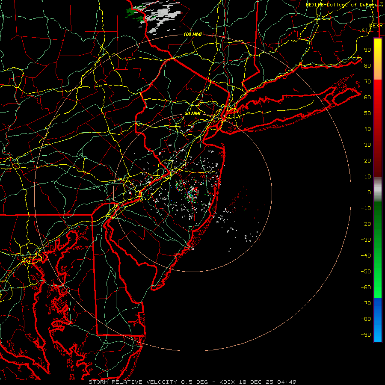Click the "60" value on velocity scale
The height and width of the screenshot is (385, 385).
point(367,97)
